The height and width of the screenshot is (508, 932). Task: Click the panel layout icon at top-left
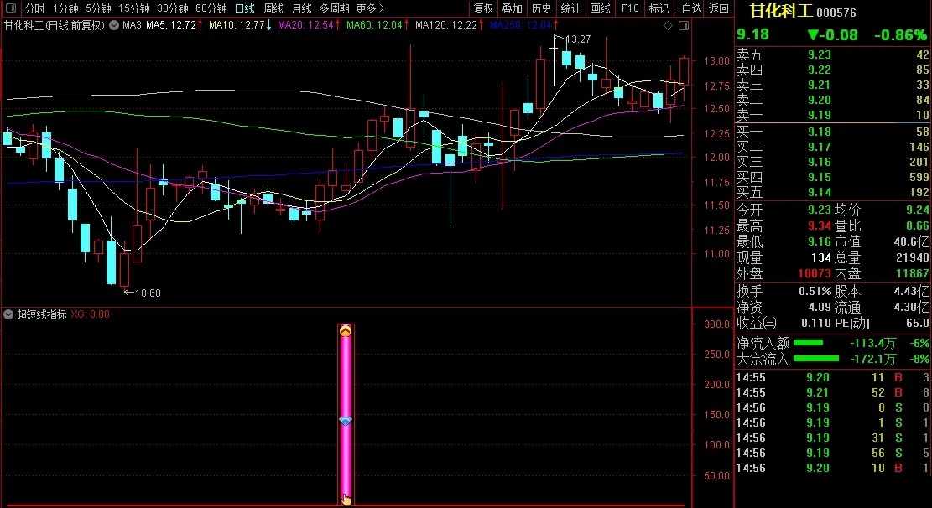tap(11, 8)
